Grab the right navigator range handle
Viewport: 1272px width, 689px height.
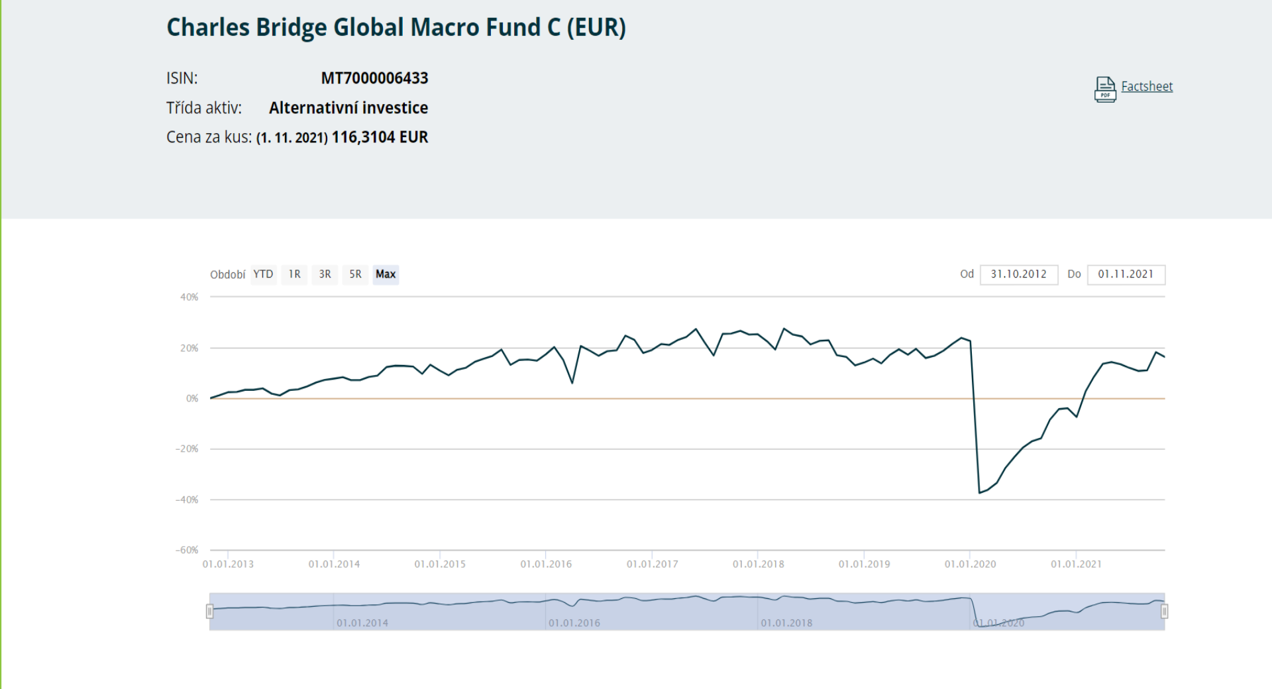pos(1164,611)
